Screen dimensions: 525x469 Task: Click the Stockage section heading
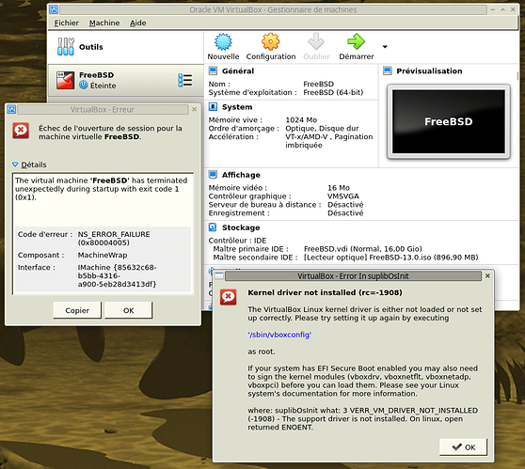pyautogui.click(x=241, y=227)
